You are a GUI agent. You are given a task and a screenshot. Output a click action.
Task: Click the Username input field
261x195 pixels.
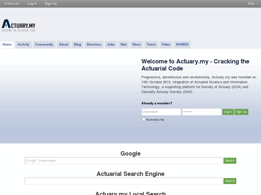[x=161, y=112]
